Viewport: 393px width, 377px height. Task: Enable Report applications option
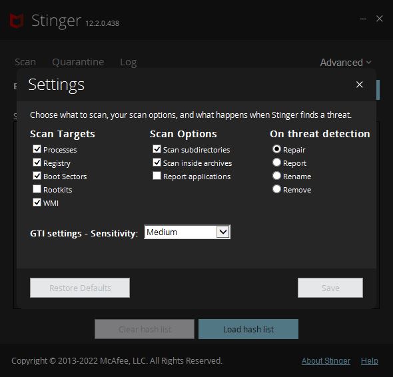pyautogui.click(x=157, y=176)
